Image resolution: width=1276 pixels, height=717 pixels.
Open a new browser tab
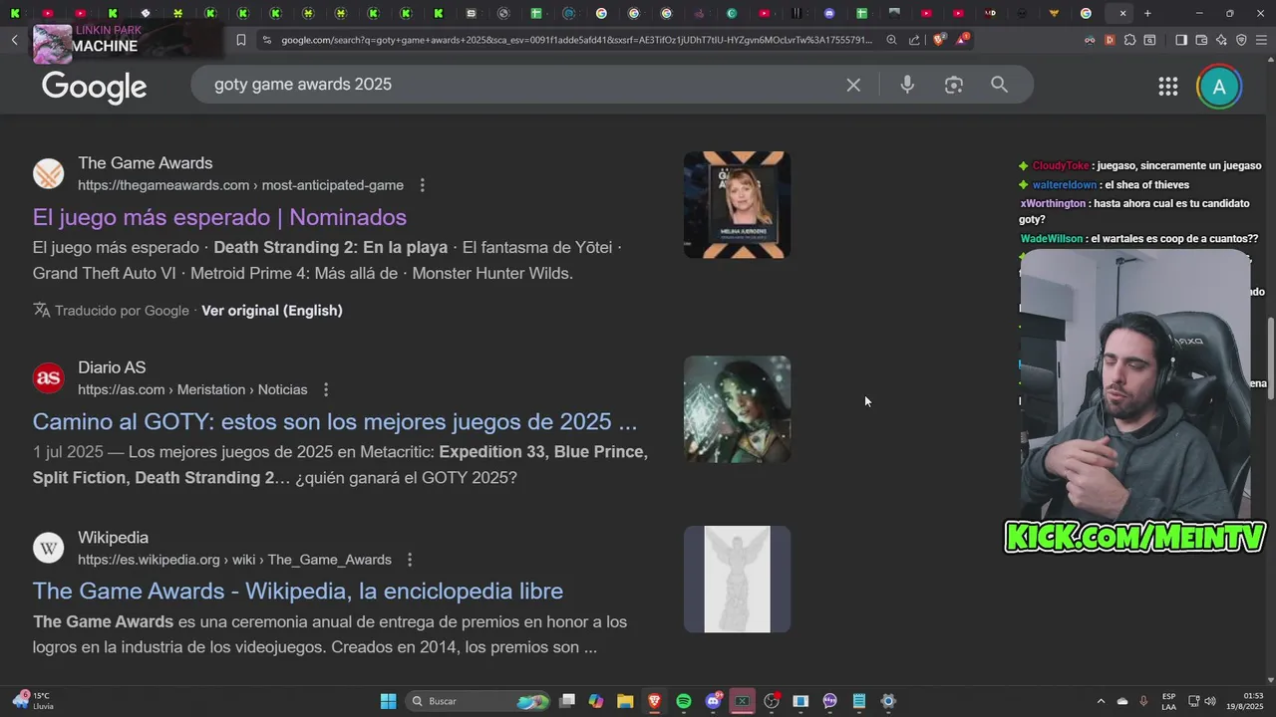click(1147, 13)
